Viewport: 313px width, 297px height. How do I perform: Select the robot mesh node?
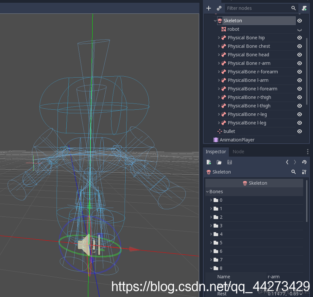tap(233, 29)
